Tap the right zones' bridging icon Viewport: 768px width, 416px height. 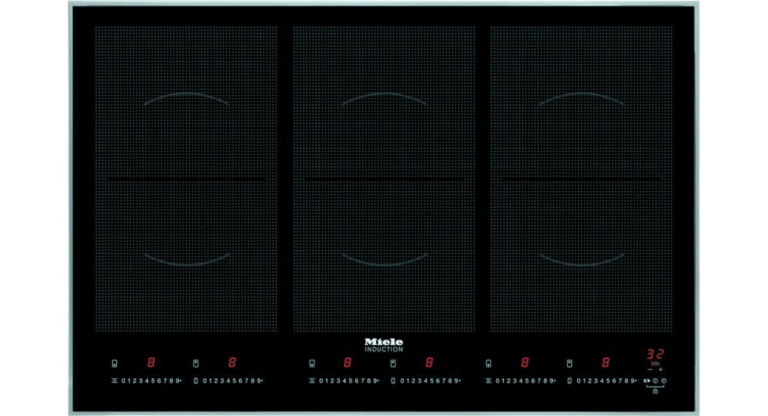(x=570, y=381)
